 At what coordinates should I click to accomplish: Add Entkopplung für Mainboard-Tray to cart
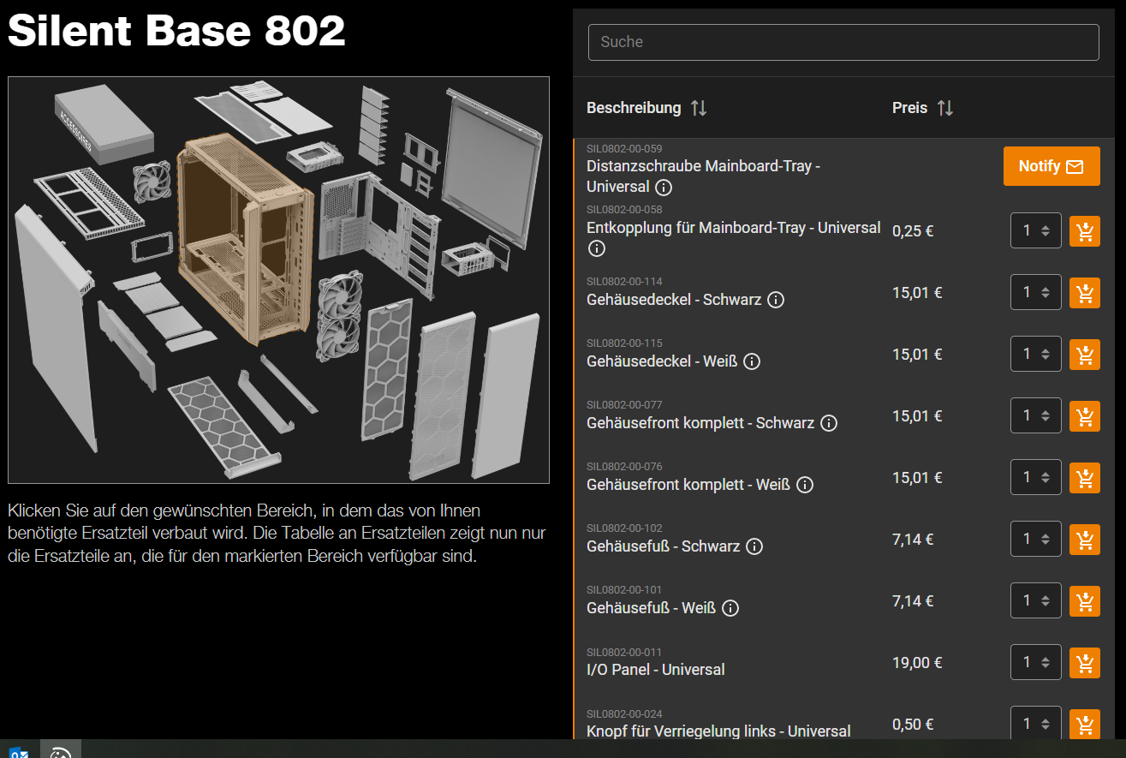1085,231
